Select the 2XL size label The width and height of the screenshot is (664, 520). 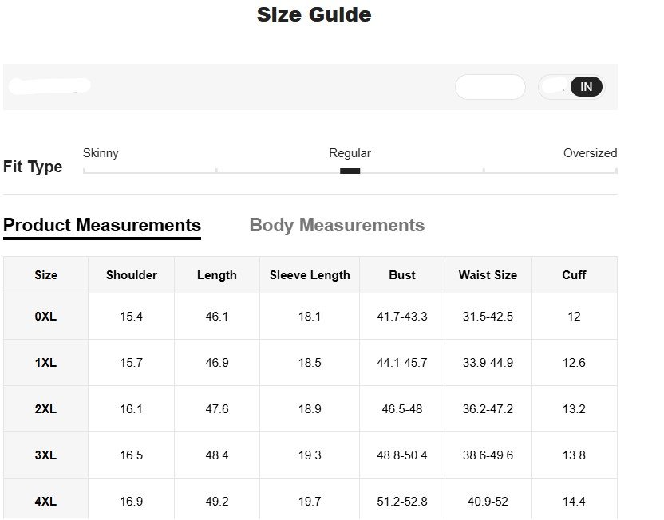tap(45, 408)
